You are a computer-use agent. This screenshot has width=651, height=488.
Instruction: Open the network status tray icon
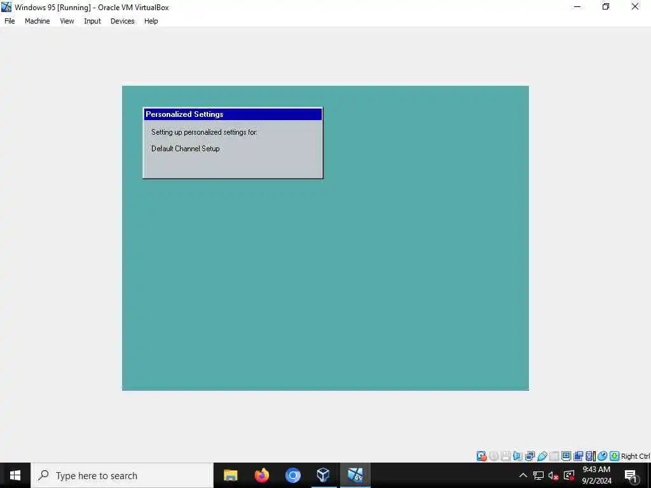[538, 475]
